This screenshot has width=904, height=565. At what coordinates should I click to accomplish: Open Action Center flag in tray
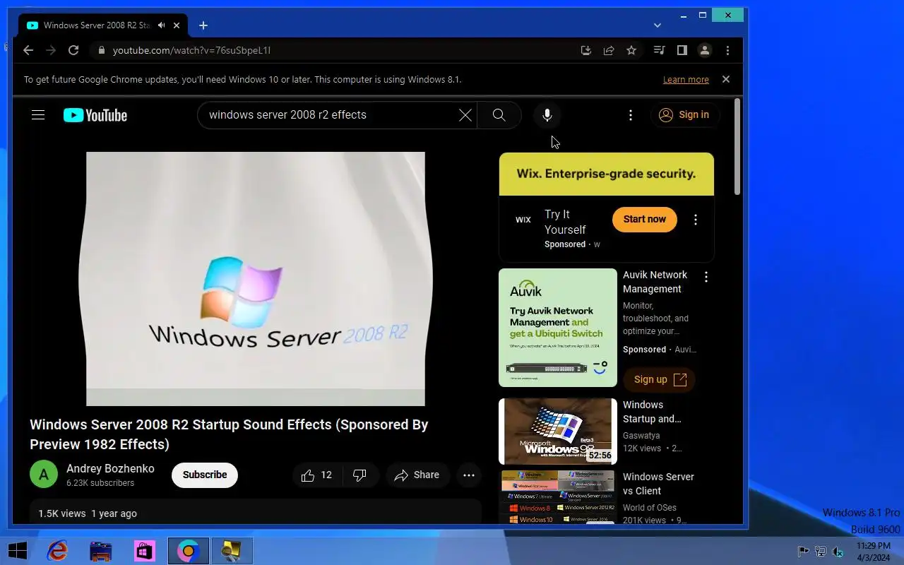pos(803,552)
